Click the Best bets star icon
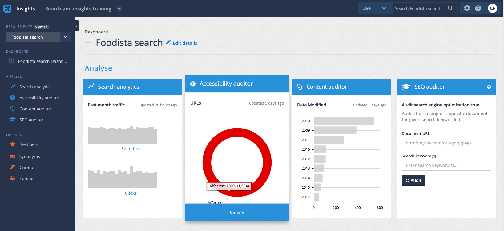 tap(13, 144)
